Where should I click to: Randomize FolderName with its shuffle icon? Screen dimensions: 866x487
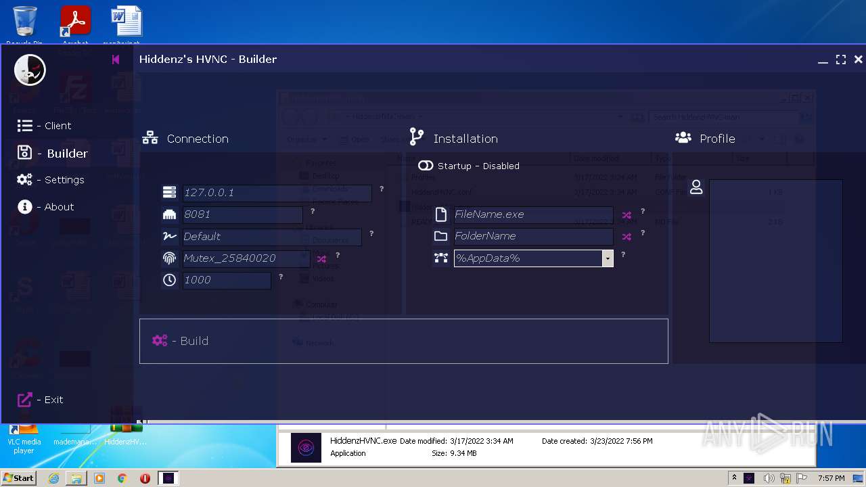[626, 237]
